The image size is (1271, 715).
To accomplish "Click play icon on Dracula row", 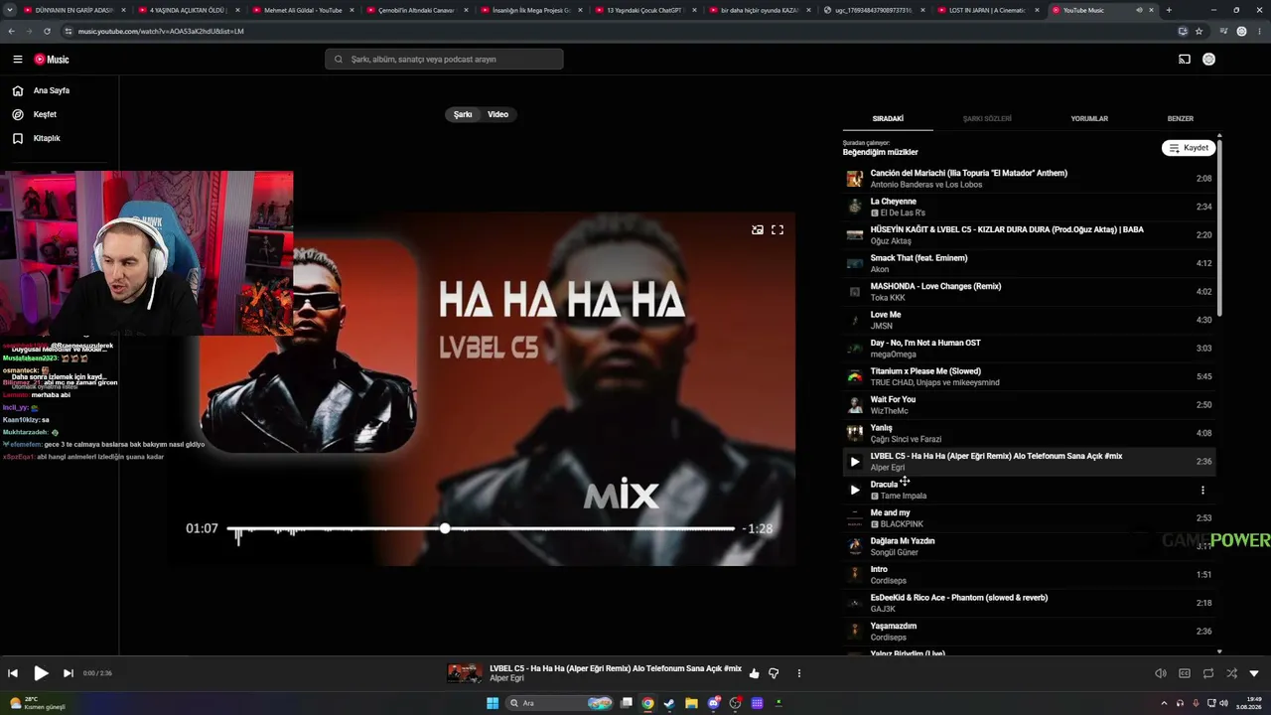I will 854,490.
